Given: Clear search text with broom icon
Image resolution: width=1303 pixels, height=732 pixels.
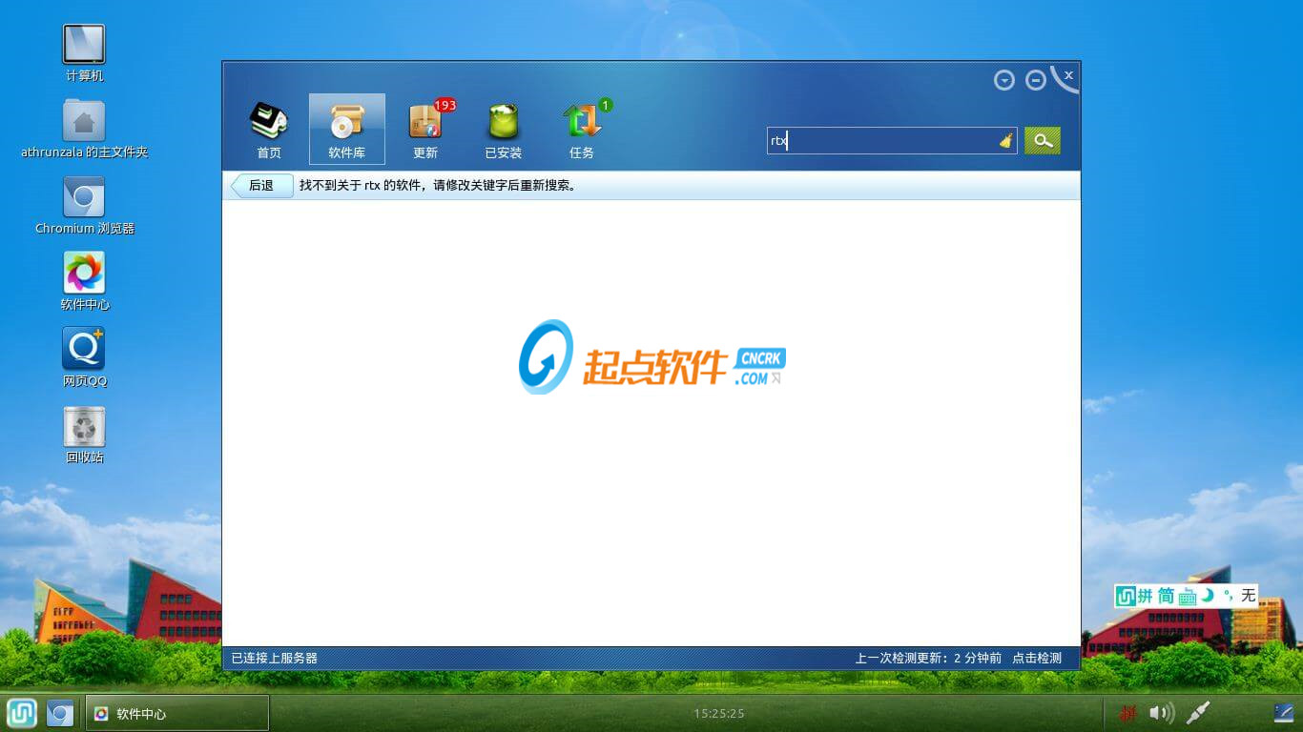Looking at the screenshot, I should point(1006,141).
